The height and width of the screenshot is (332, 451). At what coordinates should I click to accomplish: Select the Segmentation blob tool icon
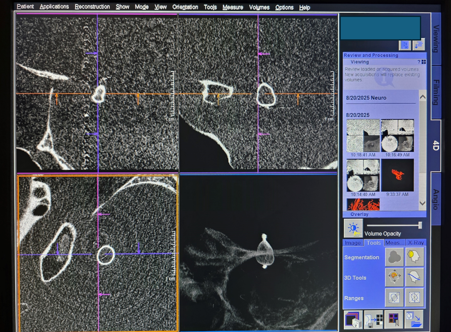click(x=394, y=257)
